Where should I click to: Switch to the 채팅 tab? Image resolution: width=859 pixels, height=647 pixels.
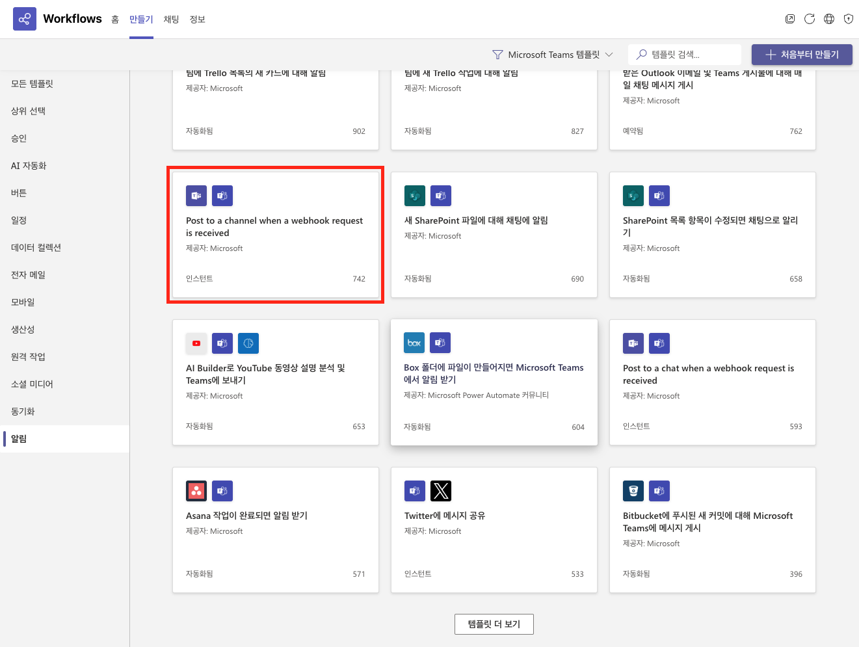coord(171,20)
